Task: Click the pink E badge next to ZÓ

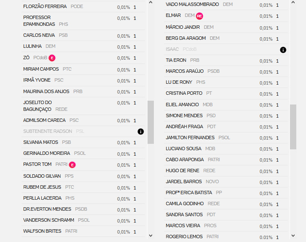Action: tap(52, 58)
